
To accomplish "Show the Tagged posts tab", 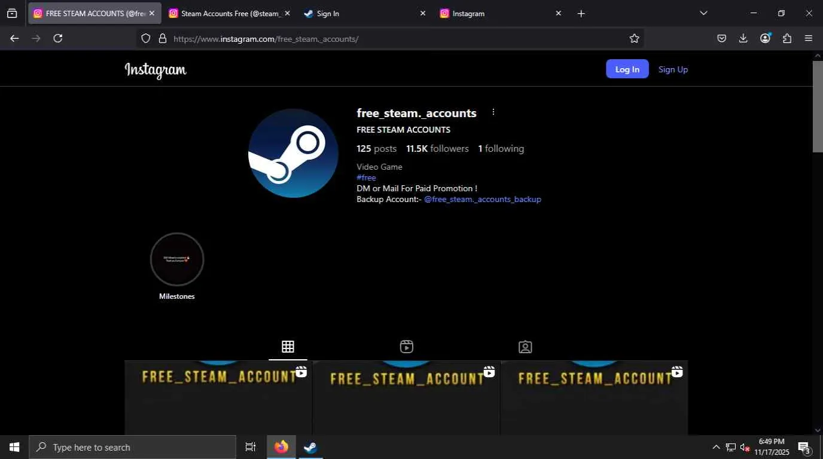I will click(525, 347).
